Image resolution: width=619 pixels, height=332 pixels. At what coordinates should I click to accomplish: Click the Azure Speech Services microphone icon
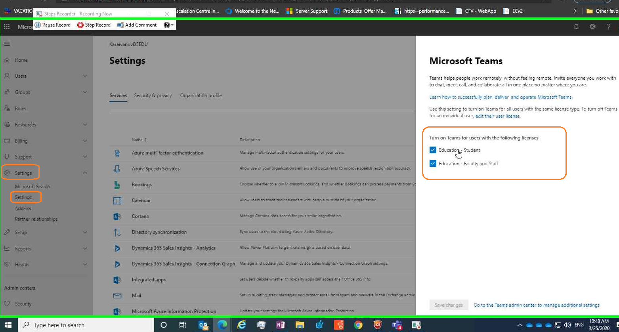coord(117,169)
